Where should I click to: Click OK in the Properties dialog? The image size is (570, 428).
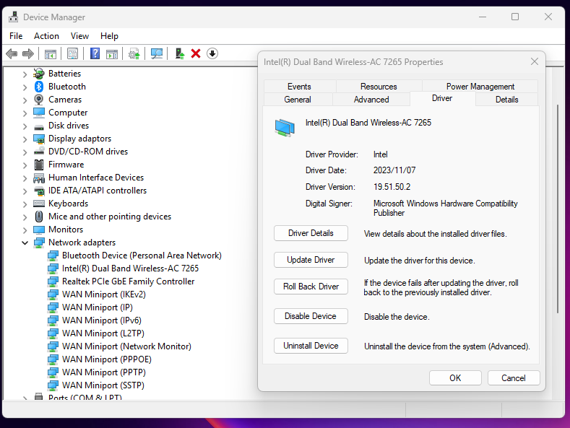(x=455, y=378)
